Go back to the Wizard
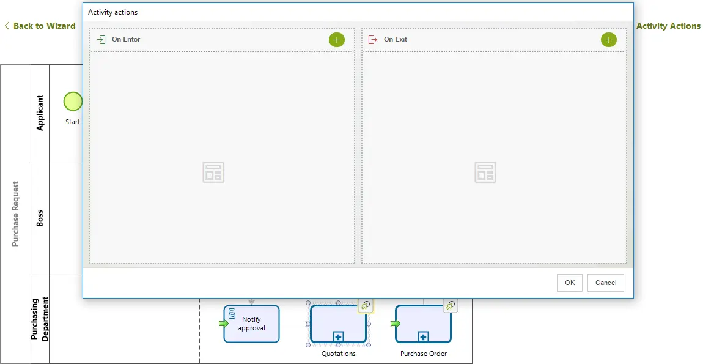703x364 pixels. pyautogui.click(x=40, y=26)
